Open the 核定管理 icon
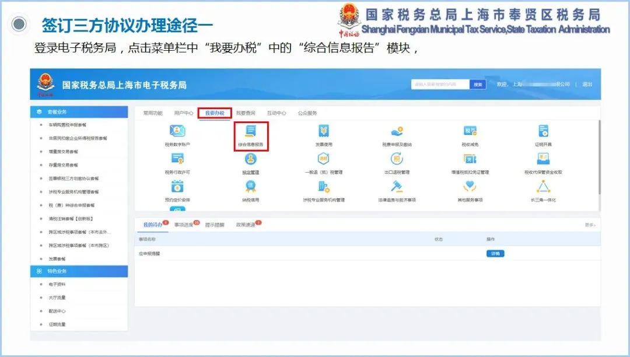 (x=251, y=159)
